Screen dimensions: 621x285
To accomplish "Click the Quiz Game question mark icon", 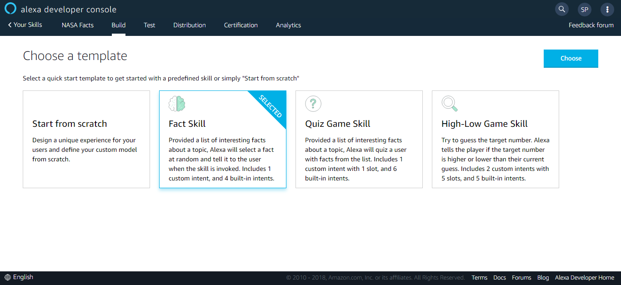I will pos(313,104).
